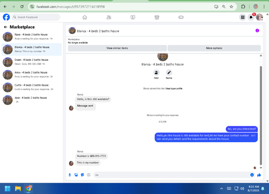
Task: Open the View buyer profile link
Action: 174,88
